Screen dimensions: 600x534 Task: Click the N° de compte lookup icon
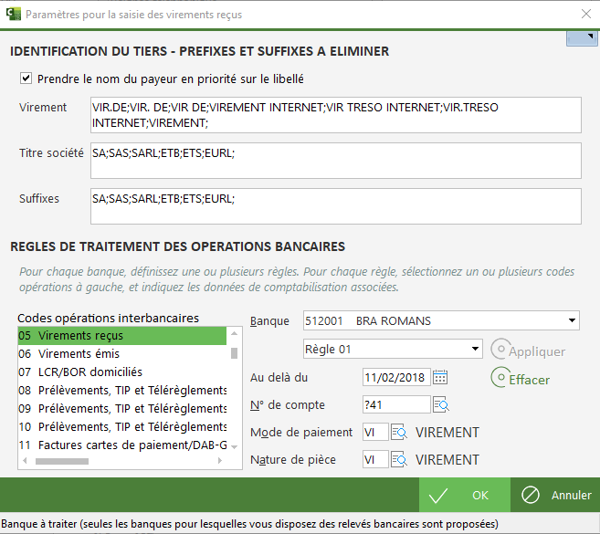pos(440,404)
